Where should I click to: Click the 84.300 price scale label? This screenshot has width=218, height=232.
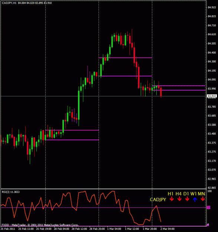pyautogui.click(x=212, y=61)
